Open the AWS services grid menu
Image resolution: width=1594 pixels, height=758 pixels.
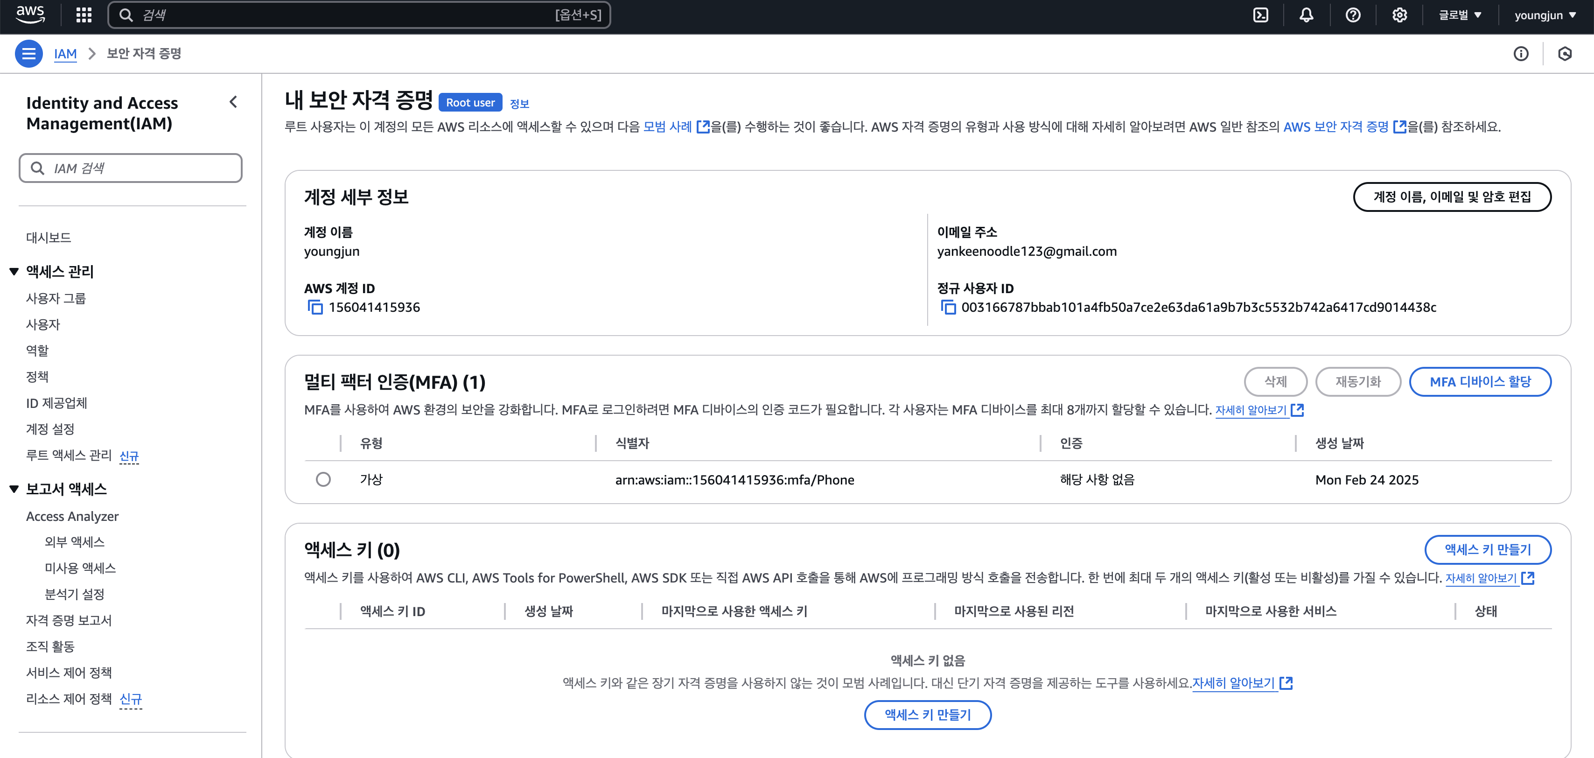84,15
